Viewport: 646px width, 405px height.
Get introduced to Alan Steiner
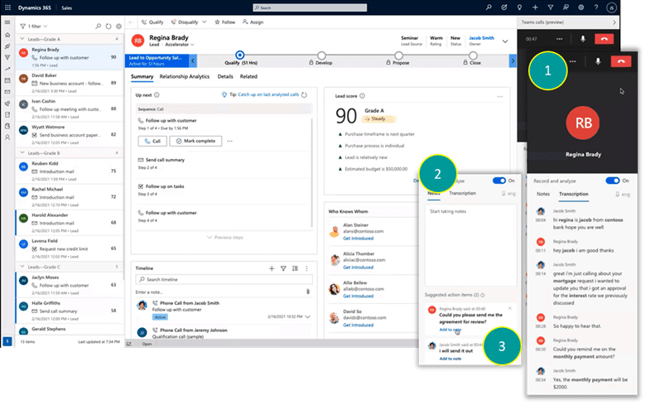(359, 239)
